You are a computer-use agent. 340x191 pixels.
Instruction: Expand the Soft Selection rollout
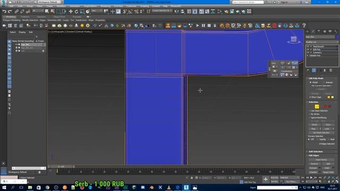point(316,152)
